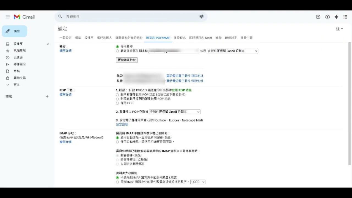
Task: Switch to the 帳戶和匯入 tab
Action: [105, 38]
